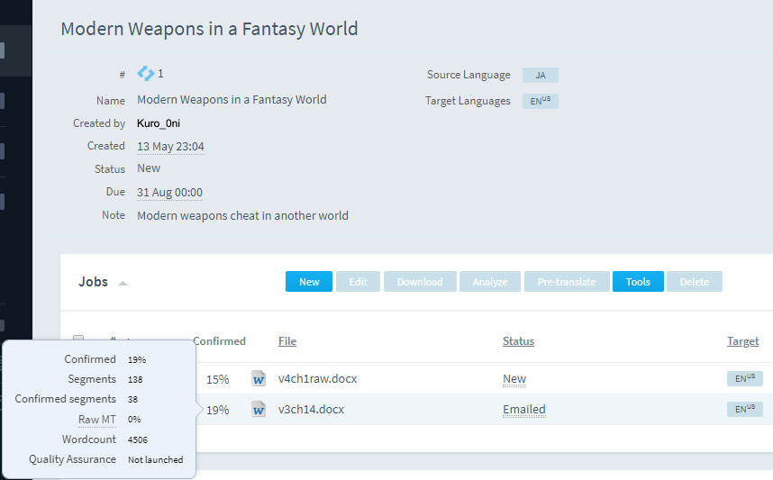The width and height of the screenshot is (773, 480).
Task: Click the Word icon beside v4ch1raw.docx
Action: pos(259,378)
